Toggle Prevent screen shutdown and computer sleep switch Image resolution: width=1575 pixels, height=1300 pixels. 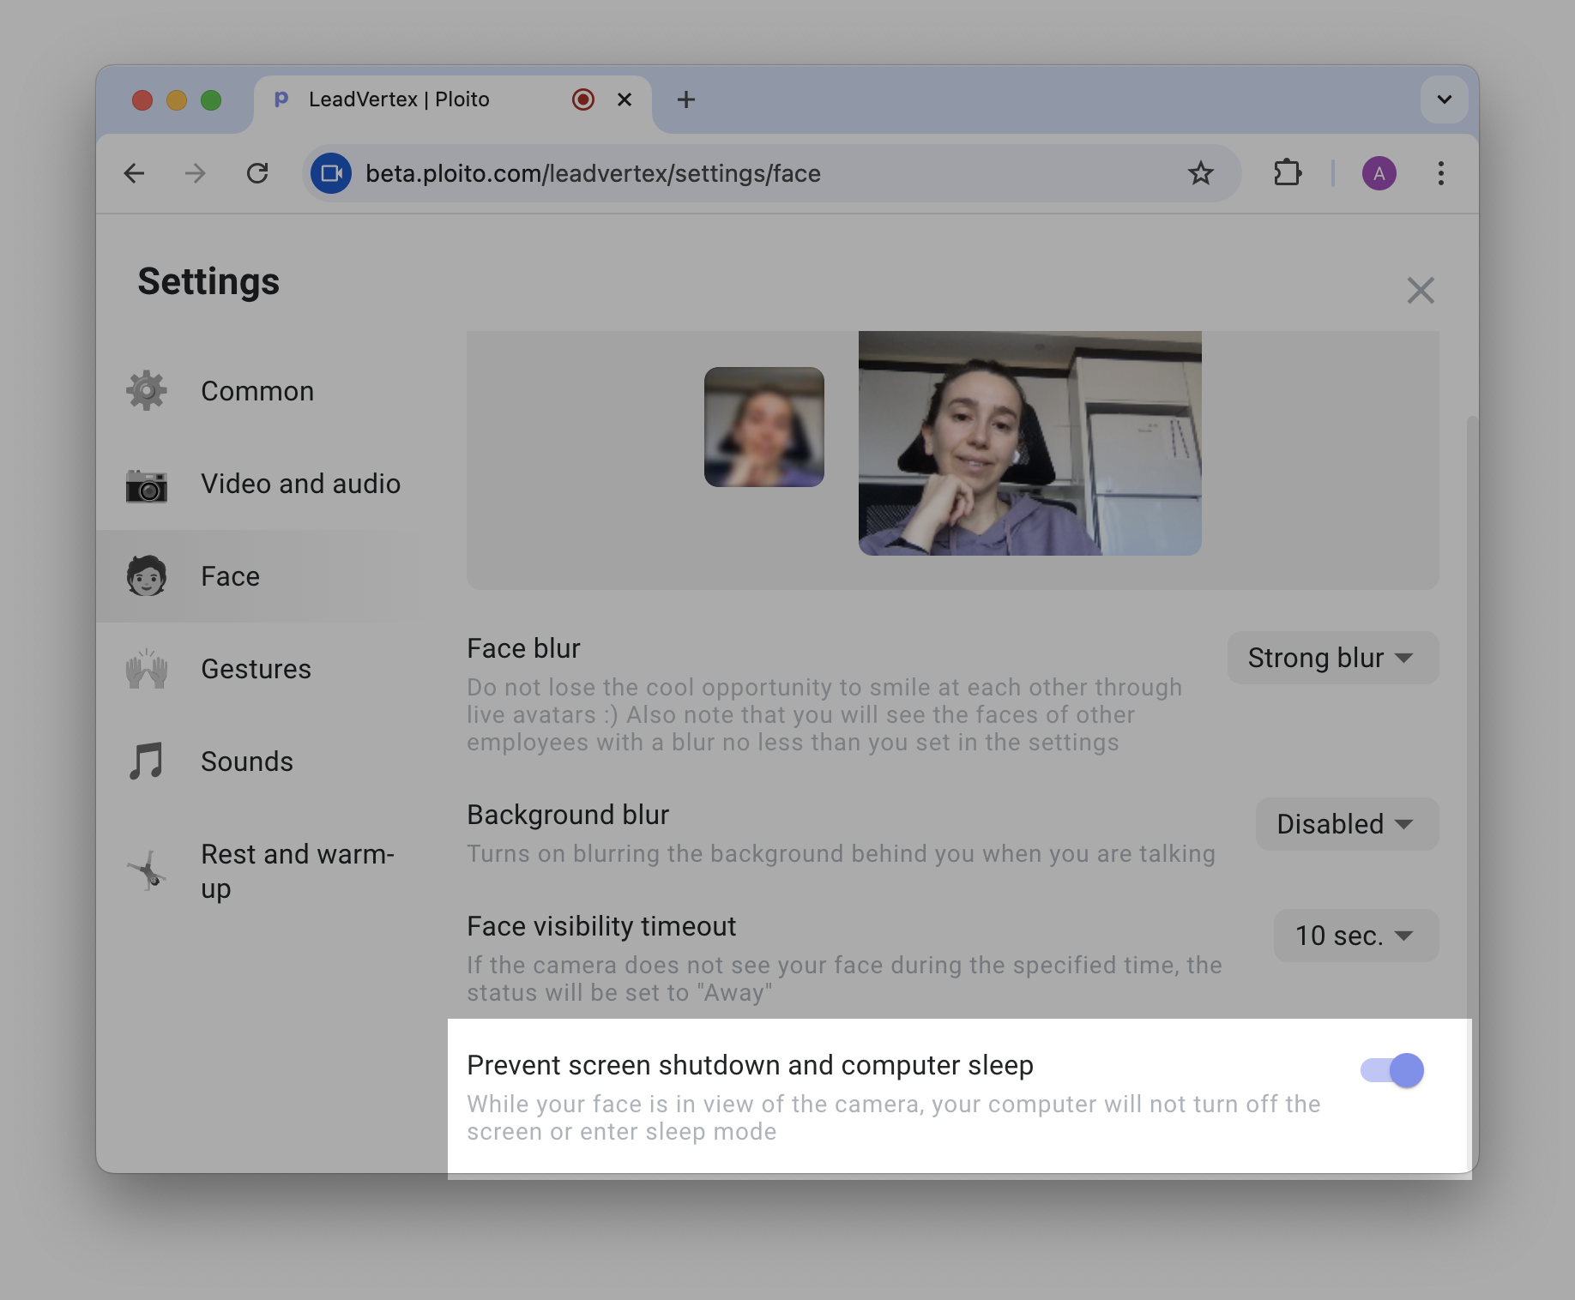tap(1391, 1070)
